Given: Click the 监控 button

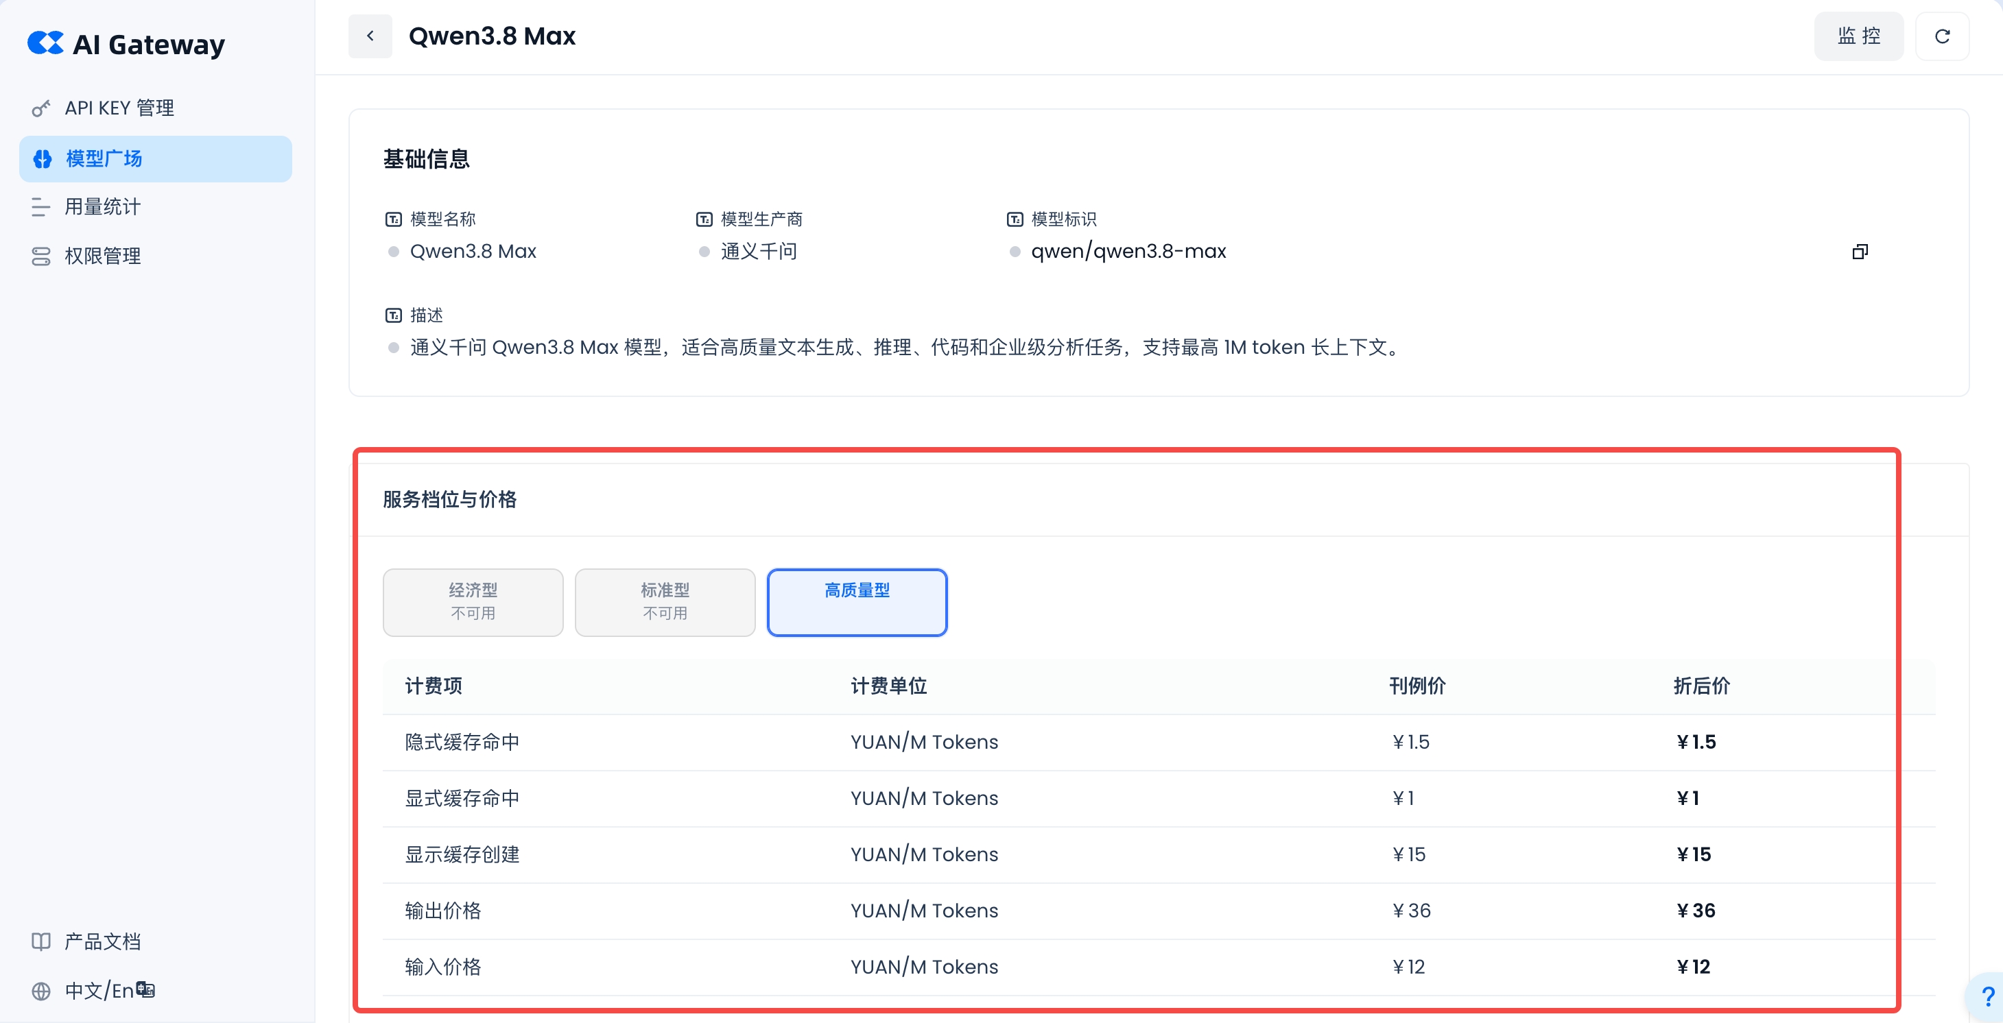Looking at the screenshot, I should (1858, 36).
